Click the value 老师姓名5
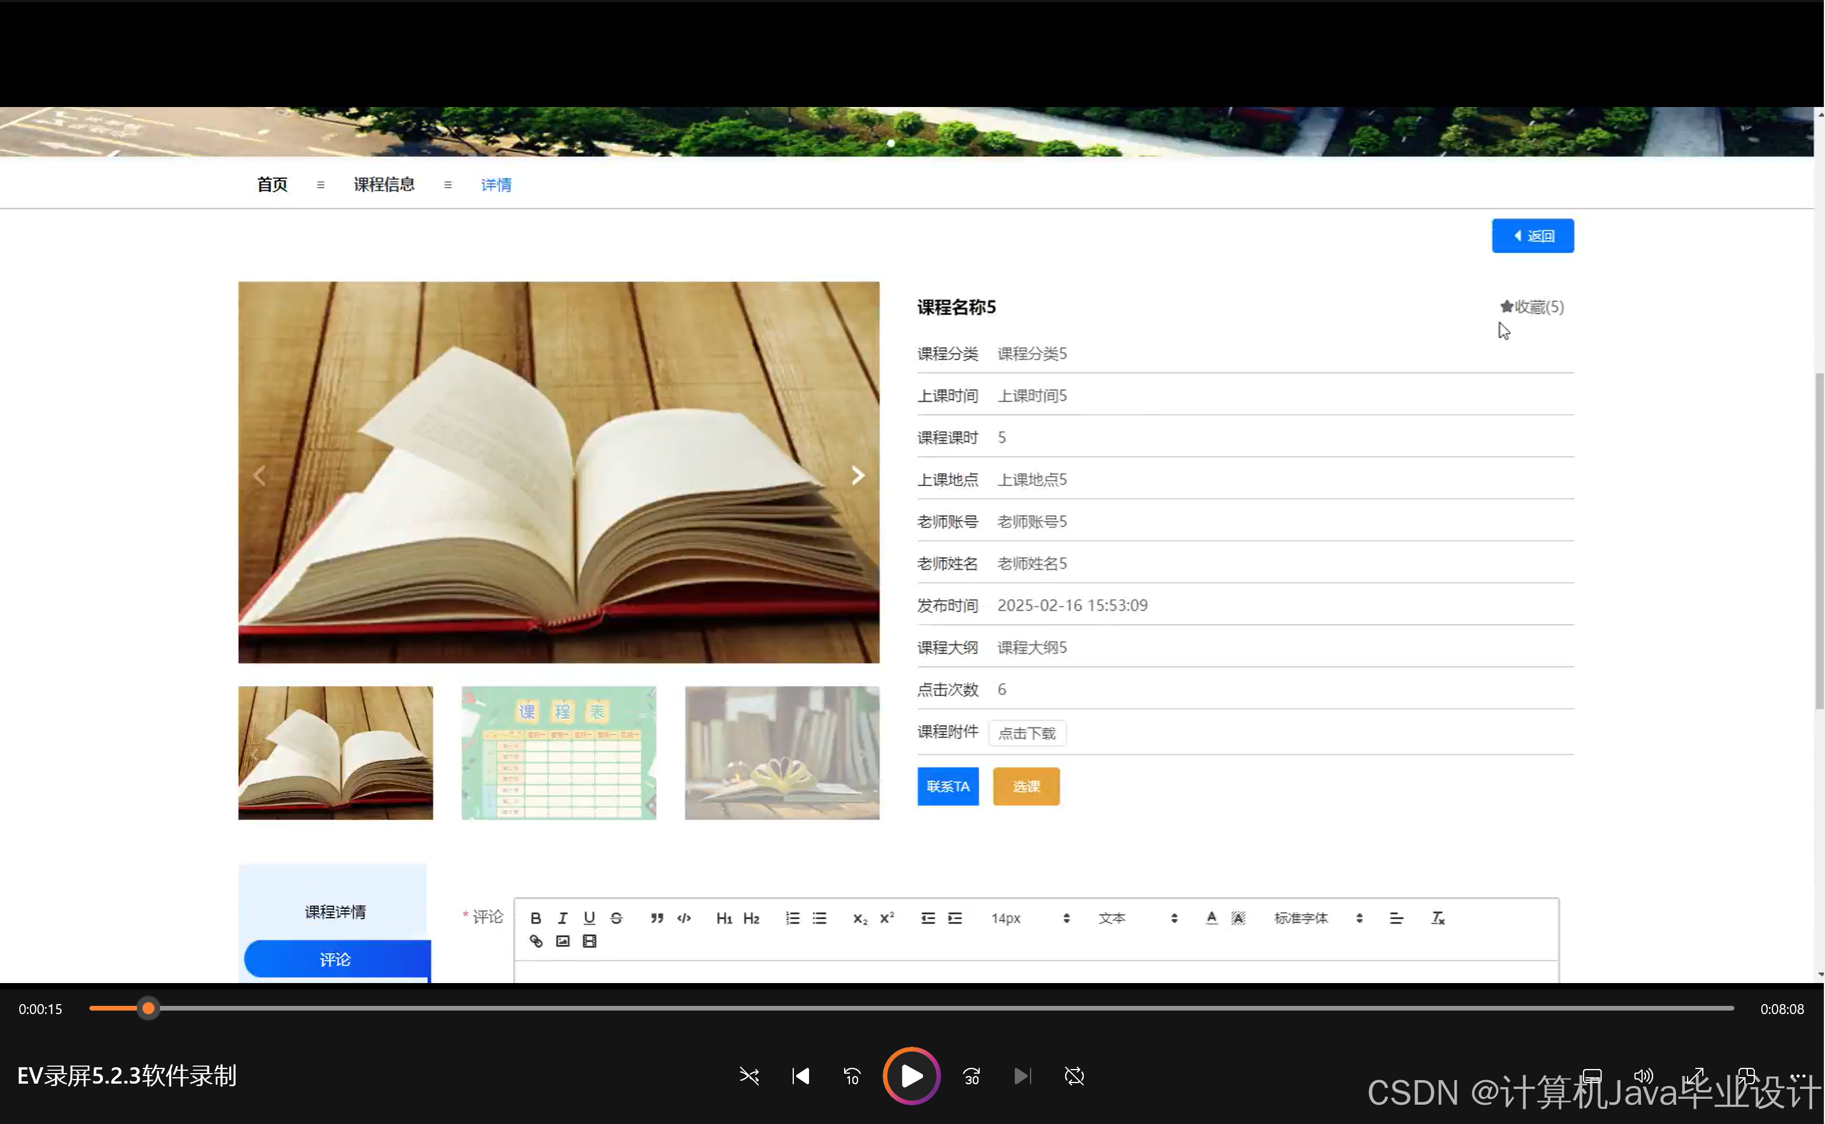Image resolution: width=1825 pixels, height=1124 pixels. coord(1032,564)
